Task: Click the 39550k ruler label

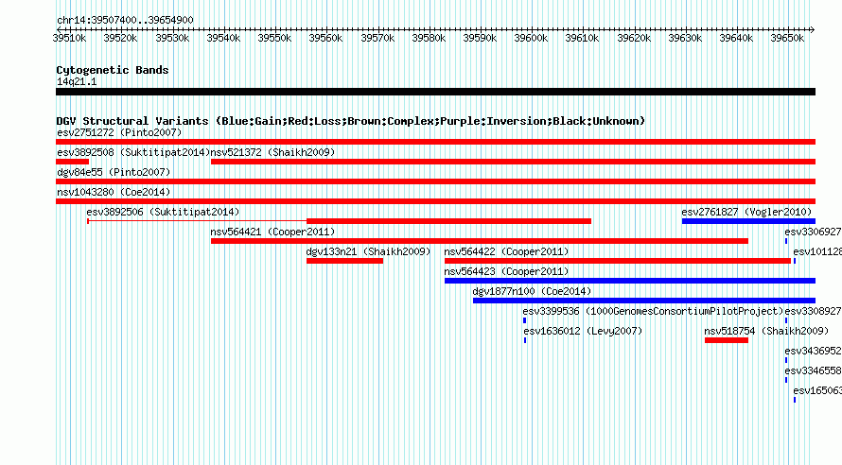Action: [274, 38]
